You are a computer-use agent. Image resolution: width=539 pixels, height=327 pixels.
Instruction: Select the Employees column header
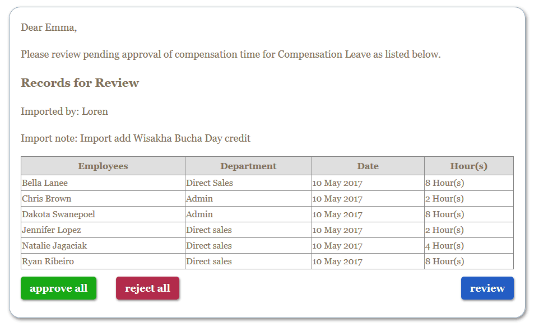103,166
